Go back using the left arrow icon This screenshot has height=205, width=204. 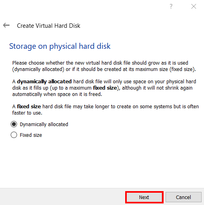(6, 25)
